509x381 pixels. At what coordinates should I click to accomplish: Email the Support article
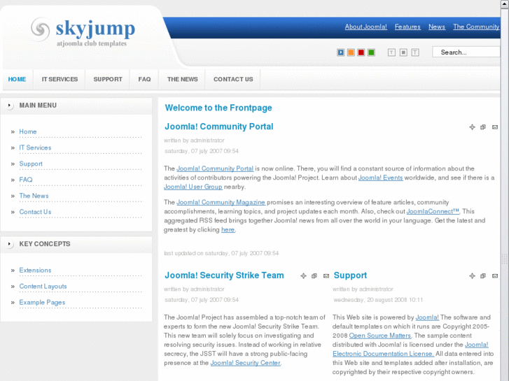point(495,276)
